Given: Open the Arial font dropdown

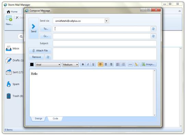Looking at the screenshot, I should [x=48, y=64].
